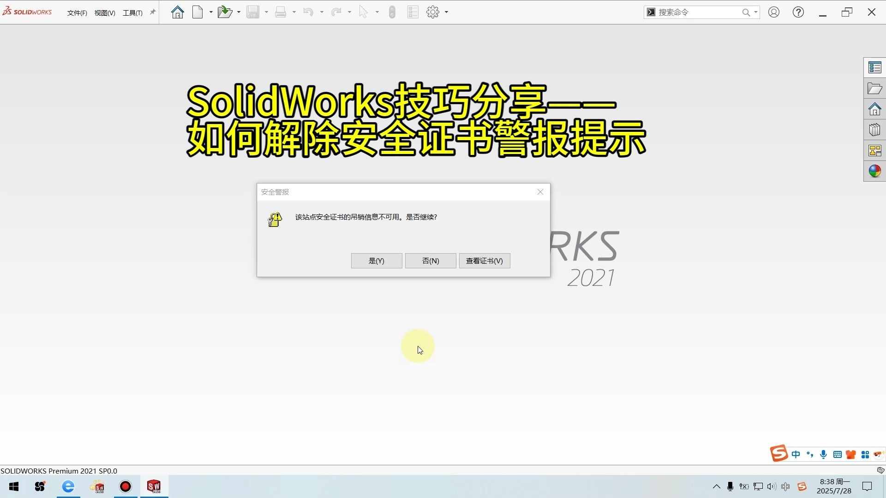
Task: Open Appearances color ball task pane tab
Action: click(874, 171)
